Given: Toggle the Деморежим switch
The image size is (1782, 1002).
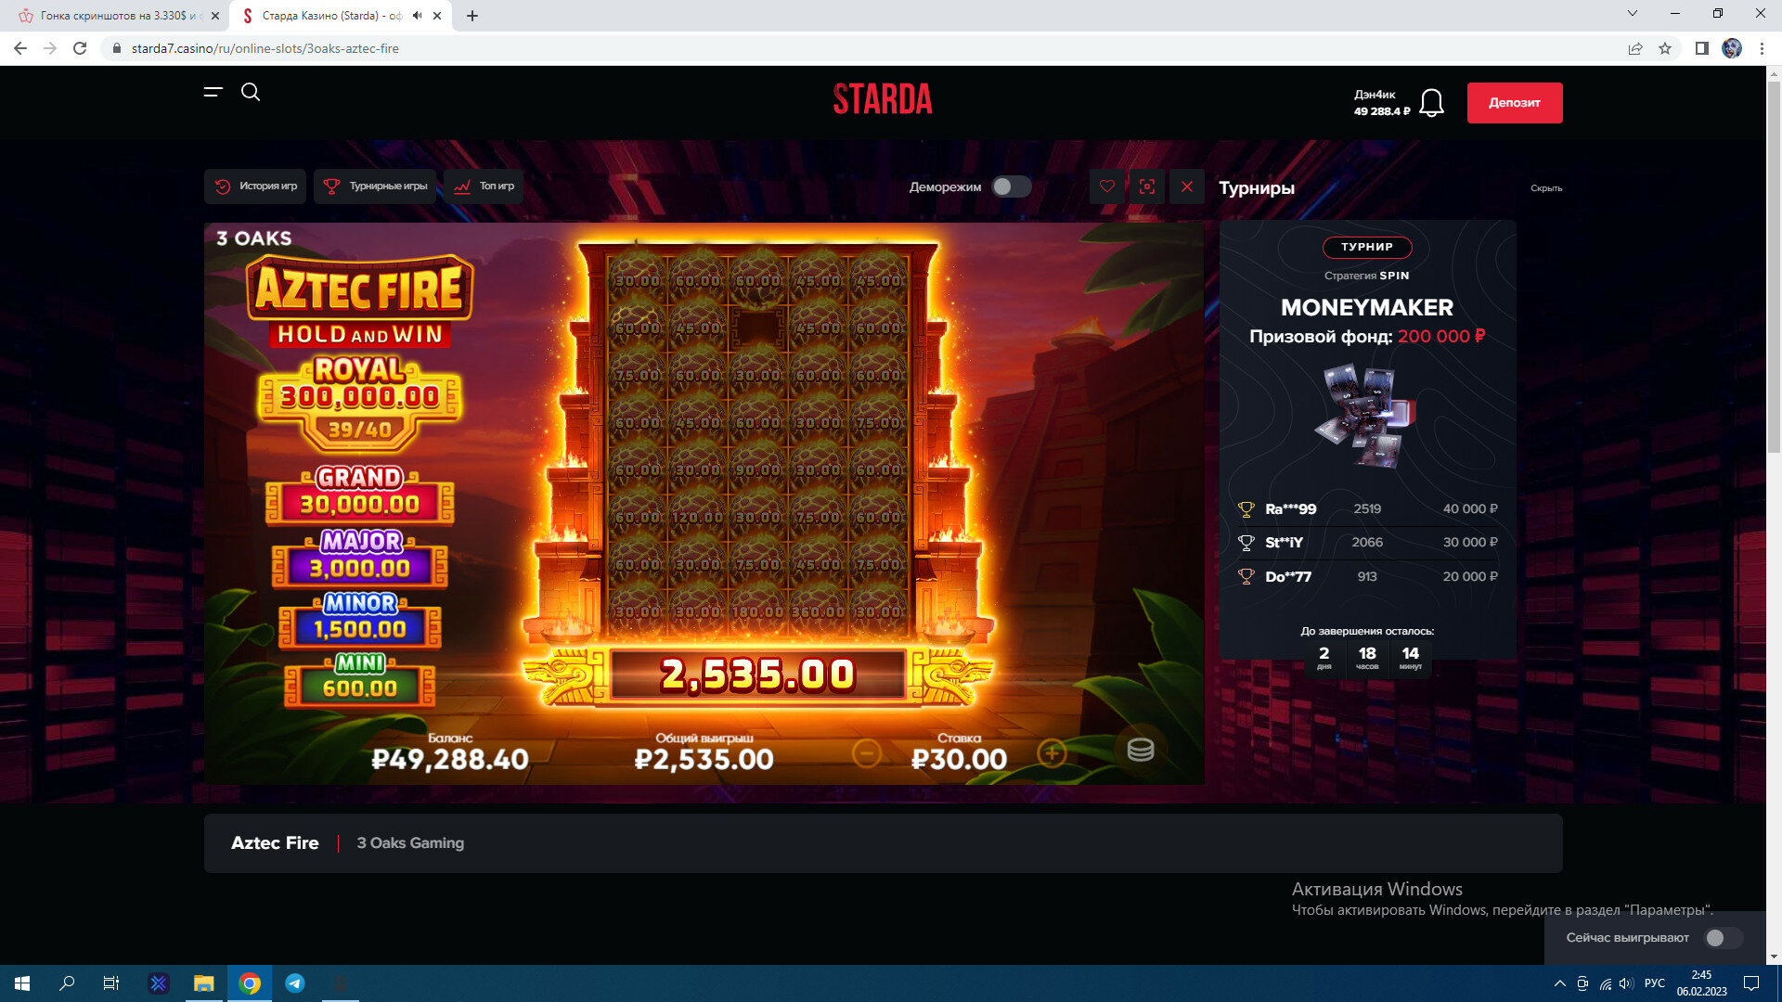Looking at the screenshot, I should tap(1011, 186).
